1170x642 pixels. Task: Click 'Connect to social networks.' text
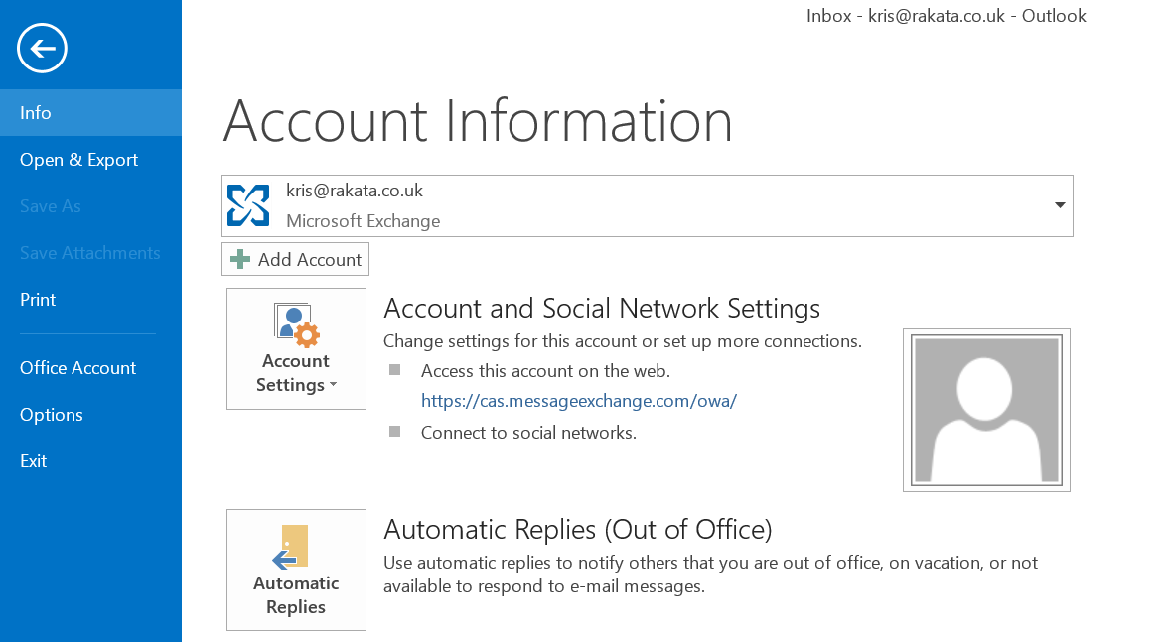click(x=528, y=433)
